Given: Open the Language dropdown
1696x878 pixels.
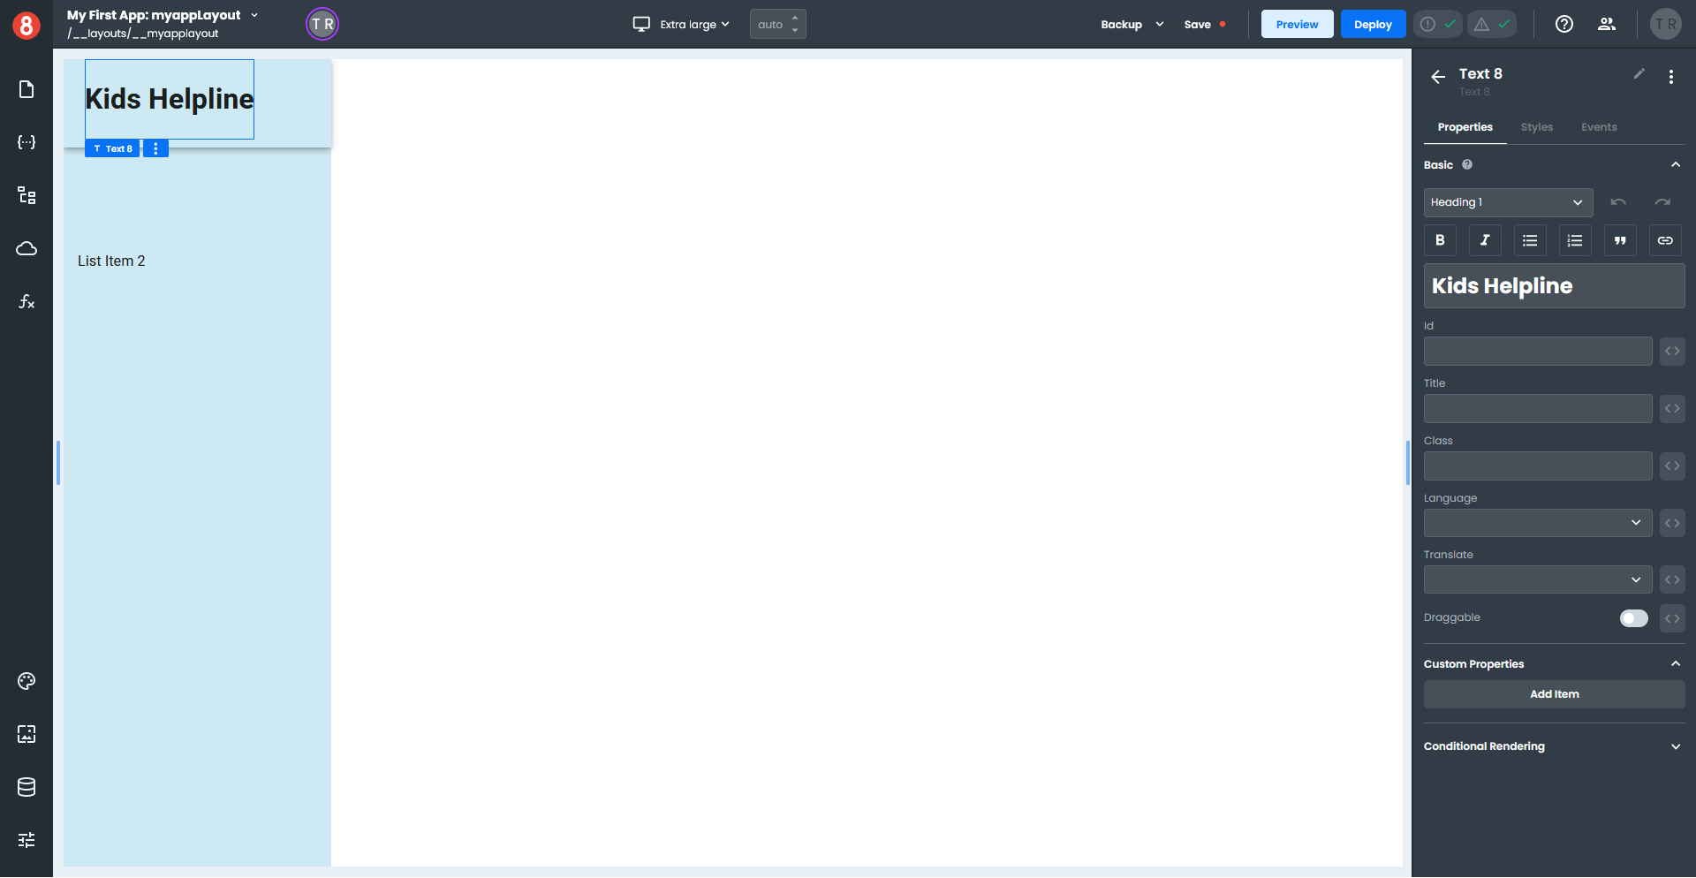Looking at the screenshot, I should pyautogui.click(x=1537, y=523).
